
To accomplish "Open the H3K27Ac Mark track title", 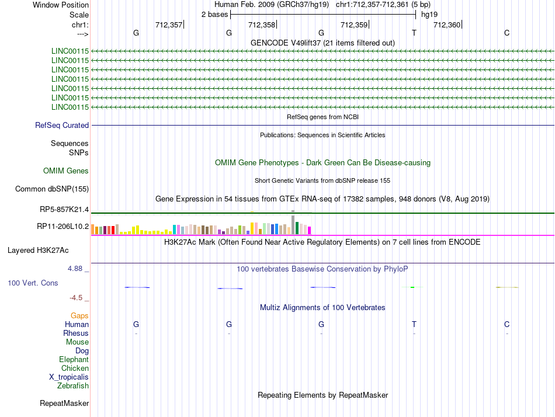I will tap(322, 242).
